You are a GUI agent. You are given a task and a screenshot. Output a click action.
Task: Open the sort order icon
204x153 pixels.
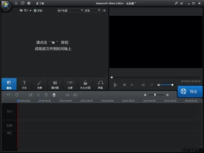pyautogui.click(x=104, y=11)
